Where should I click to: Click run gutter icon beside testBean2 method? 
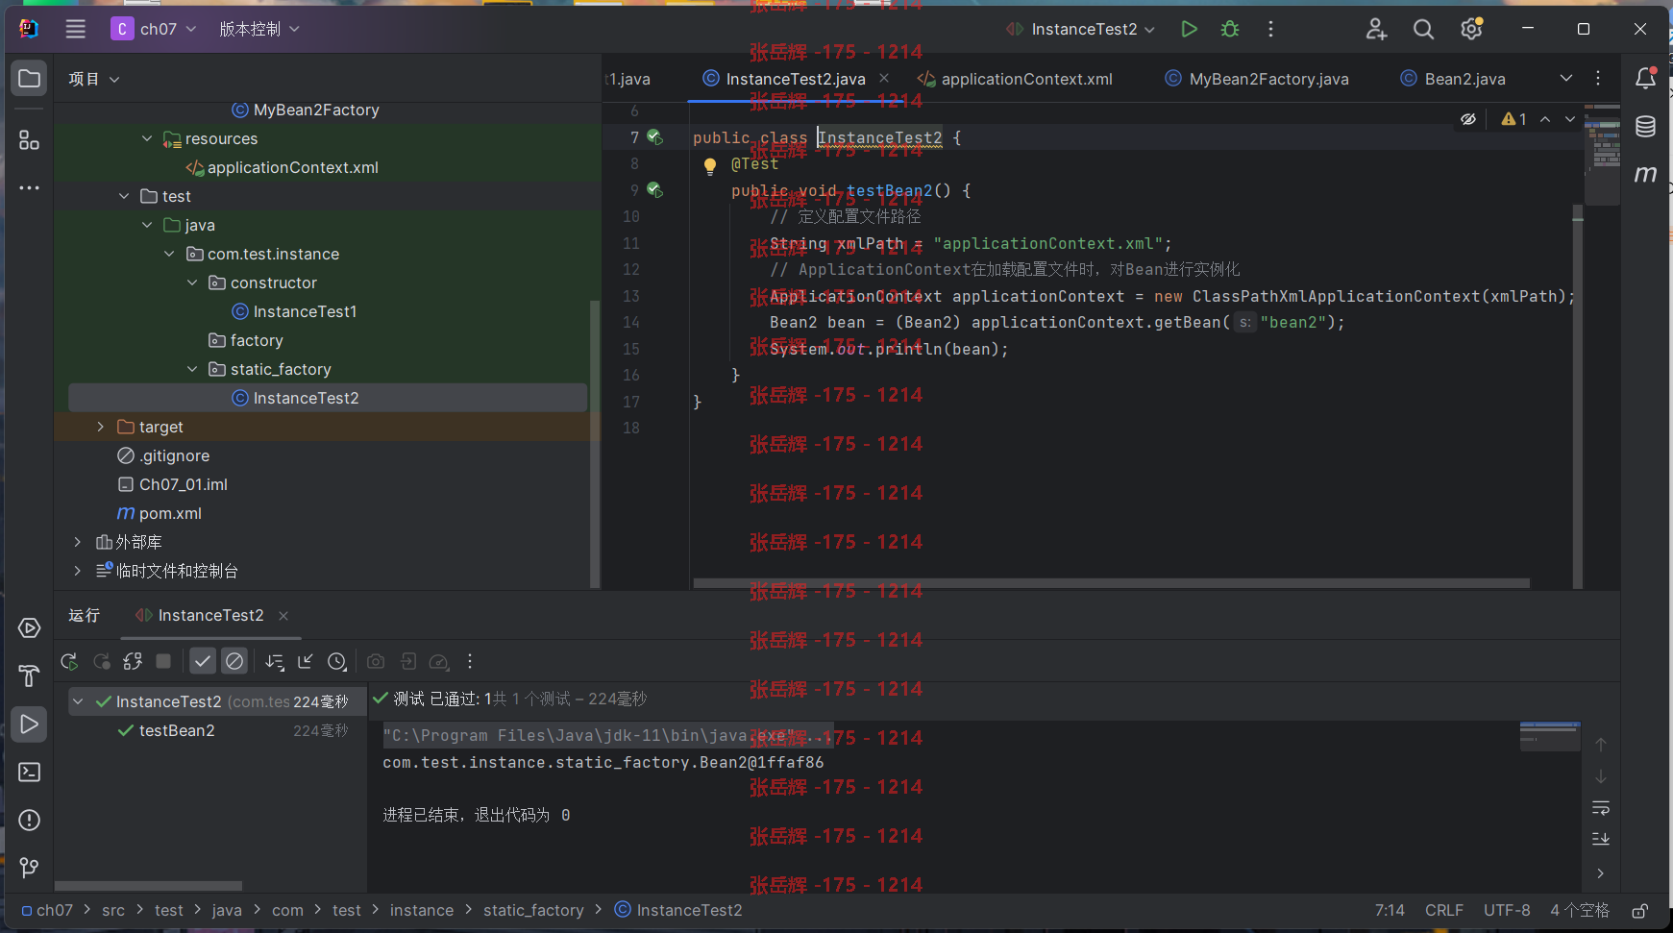(x=654, y=190)
